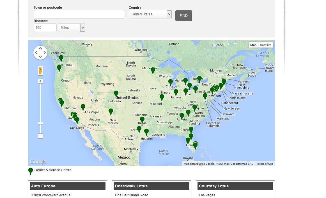Select the dealer pin in Virginia
326x198 pixels.
pos(195,108)
